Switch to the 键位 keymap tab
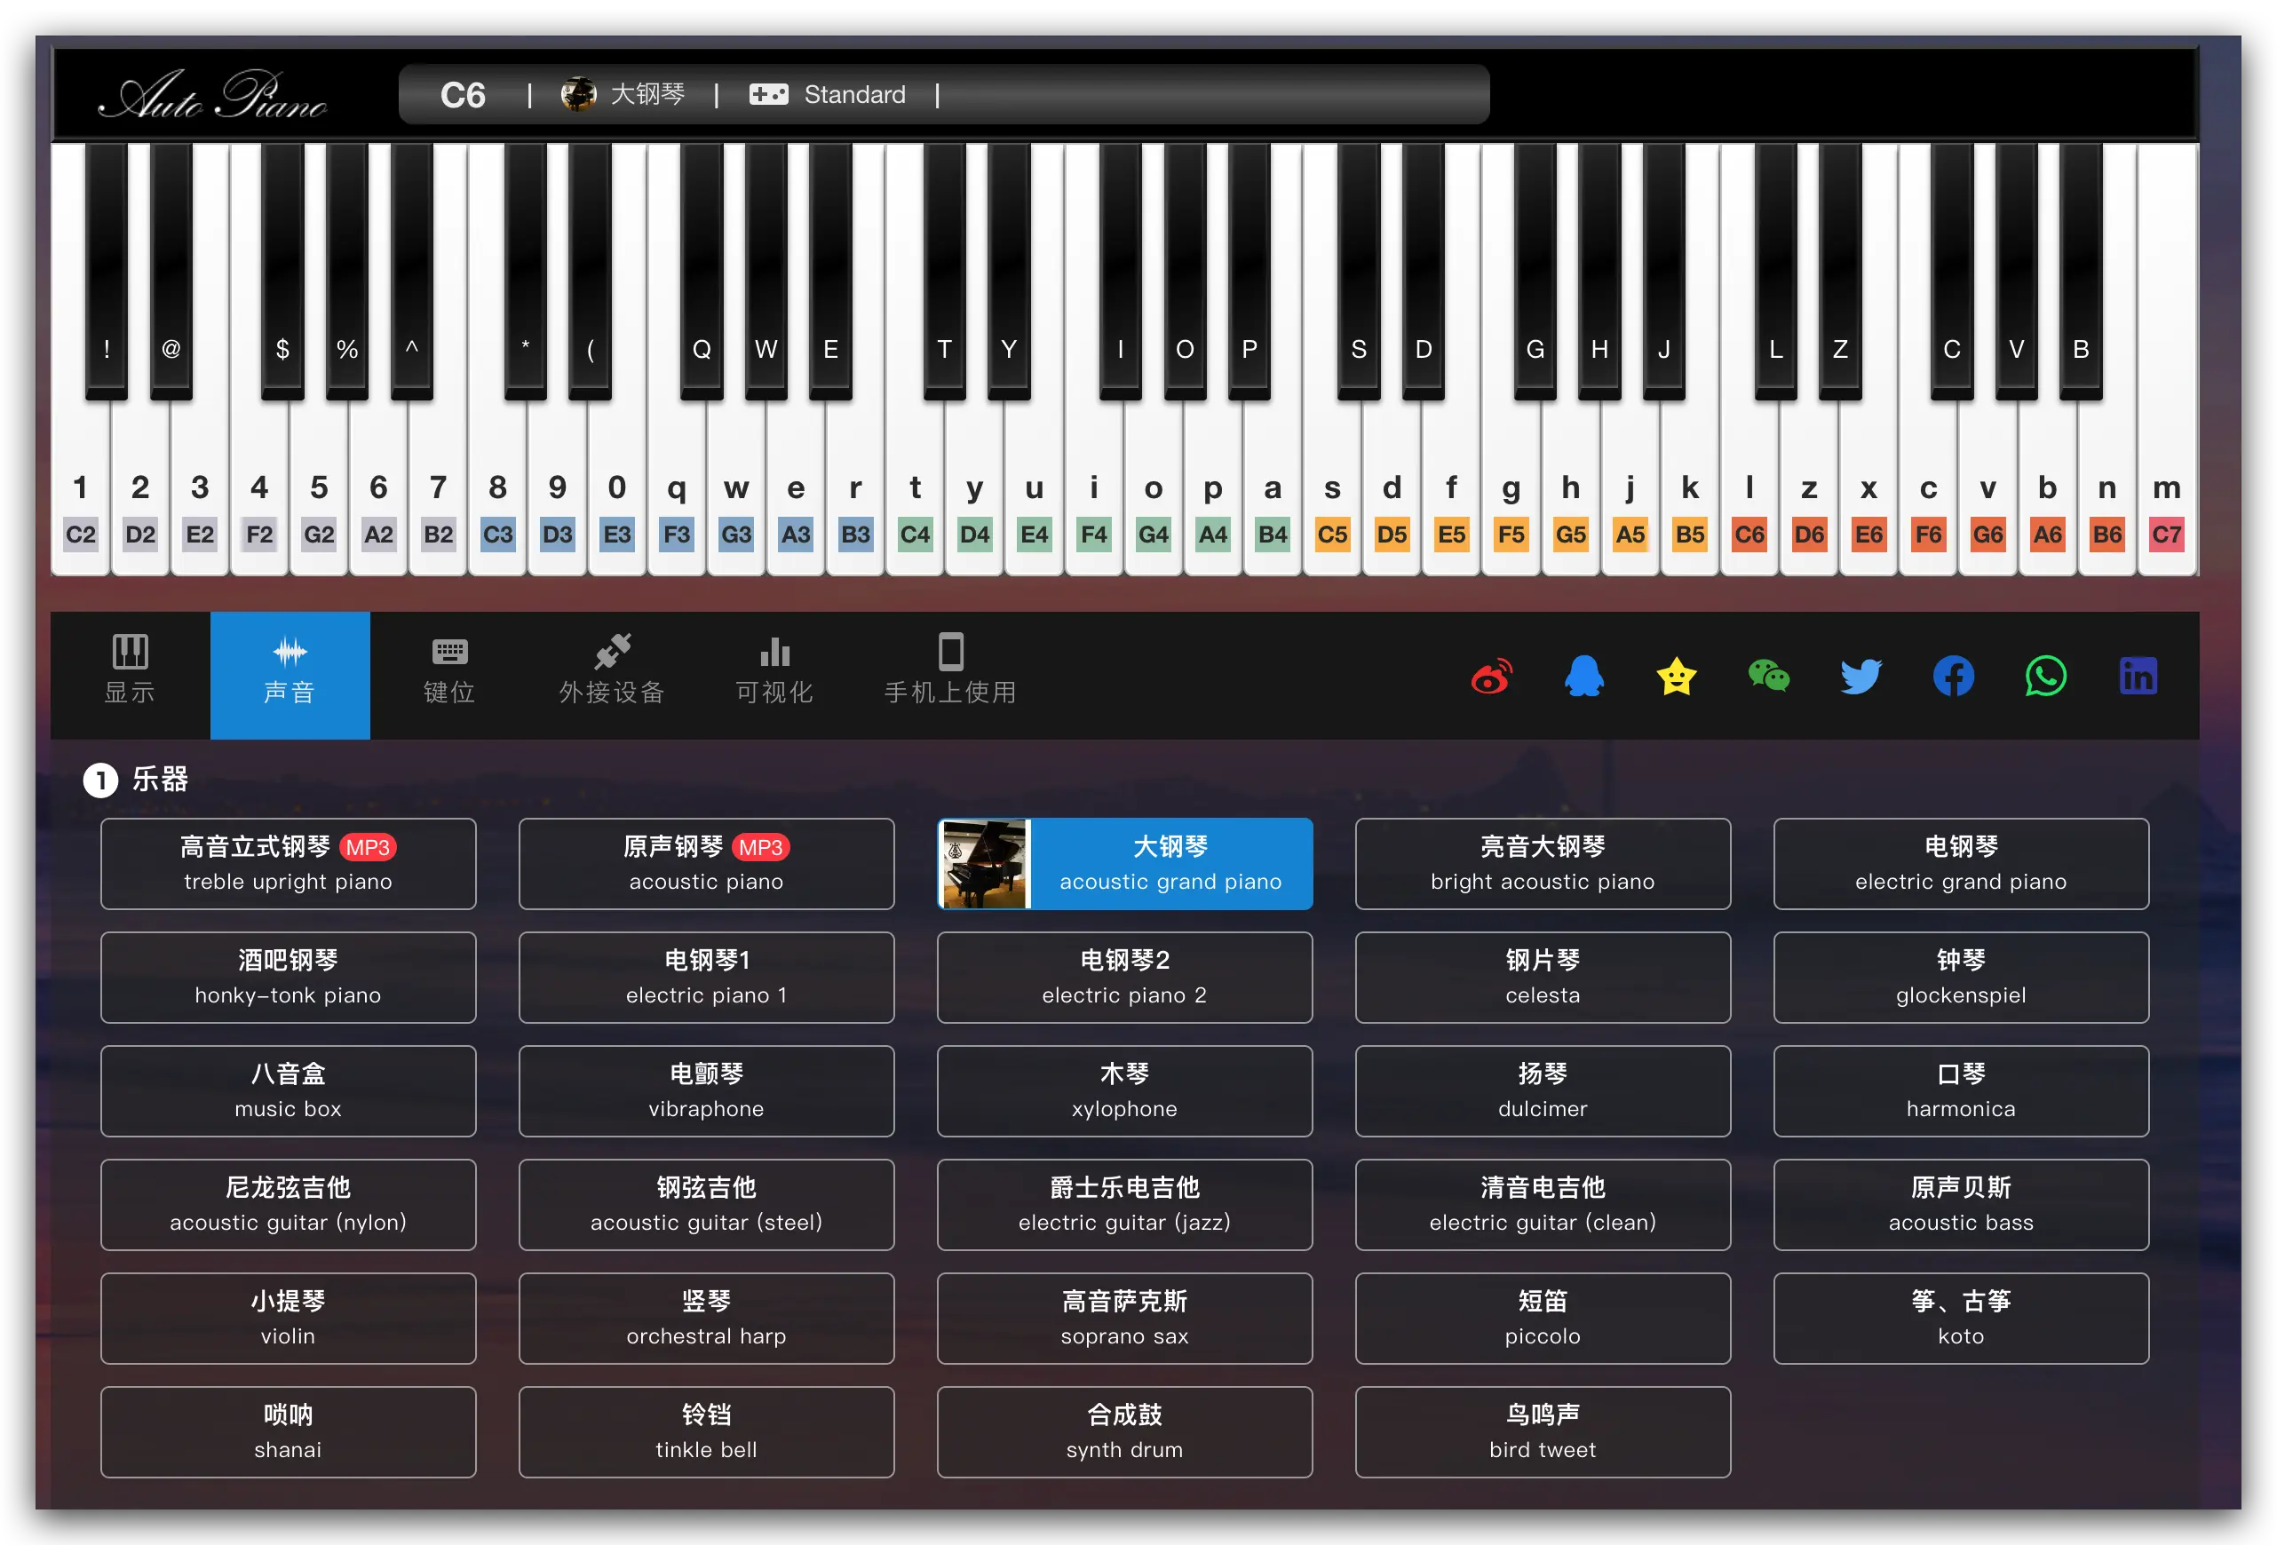Screen dimensions: 2277x1545 click(x=449, y=675)
